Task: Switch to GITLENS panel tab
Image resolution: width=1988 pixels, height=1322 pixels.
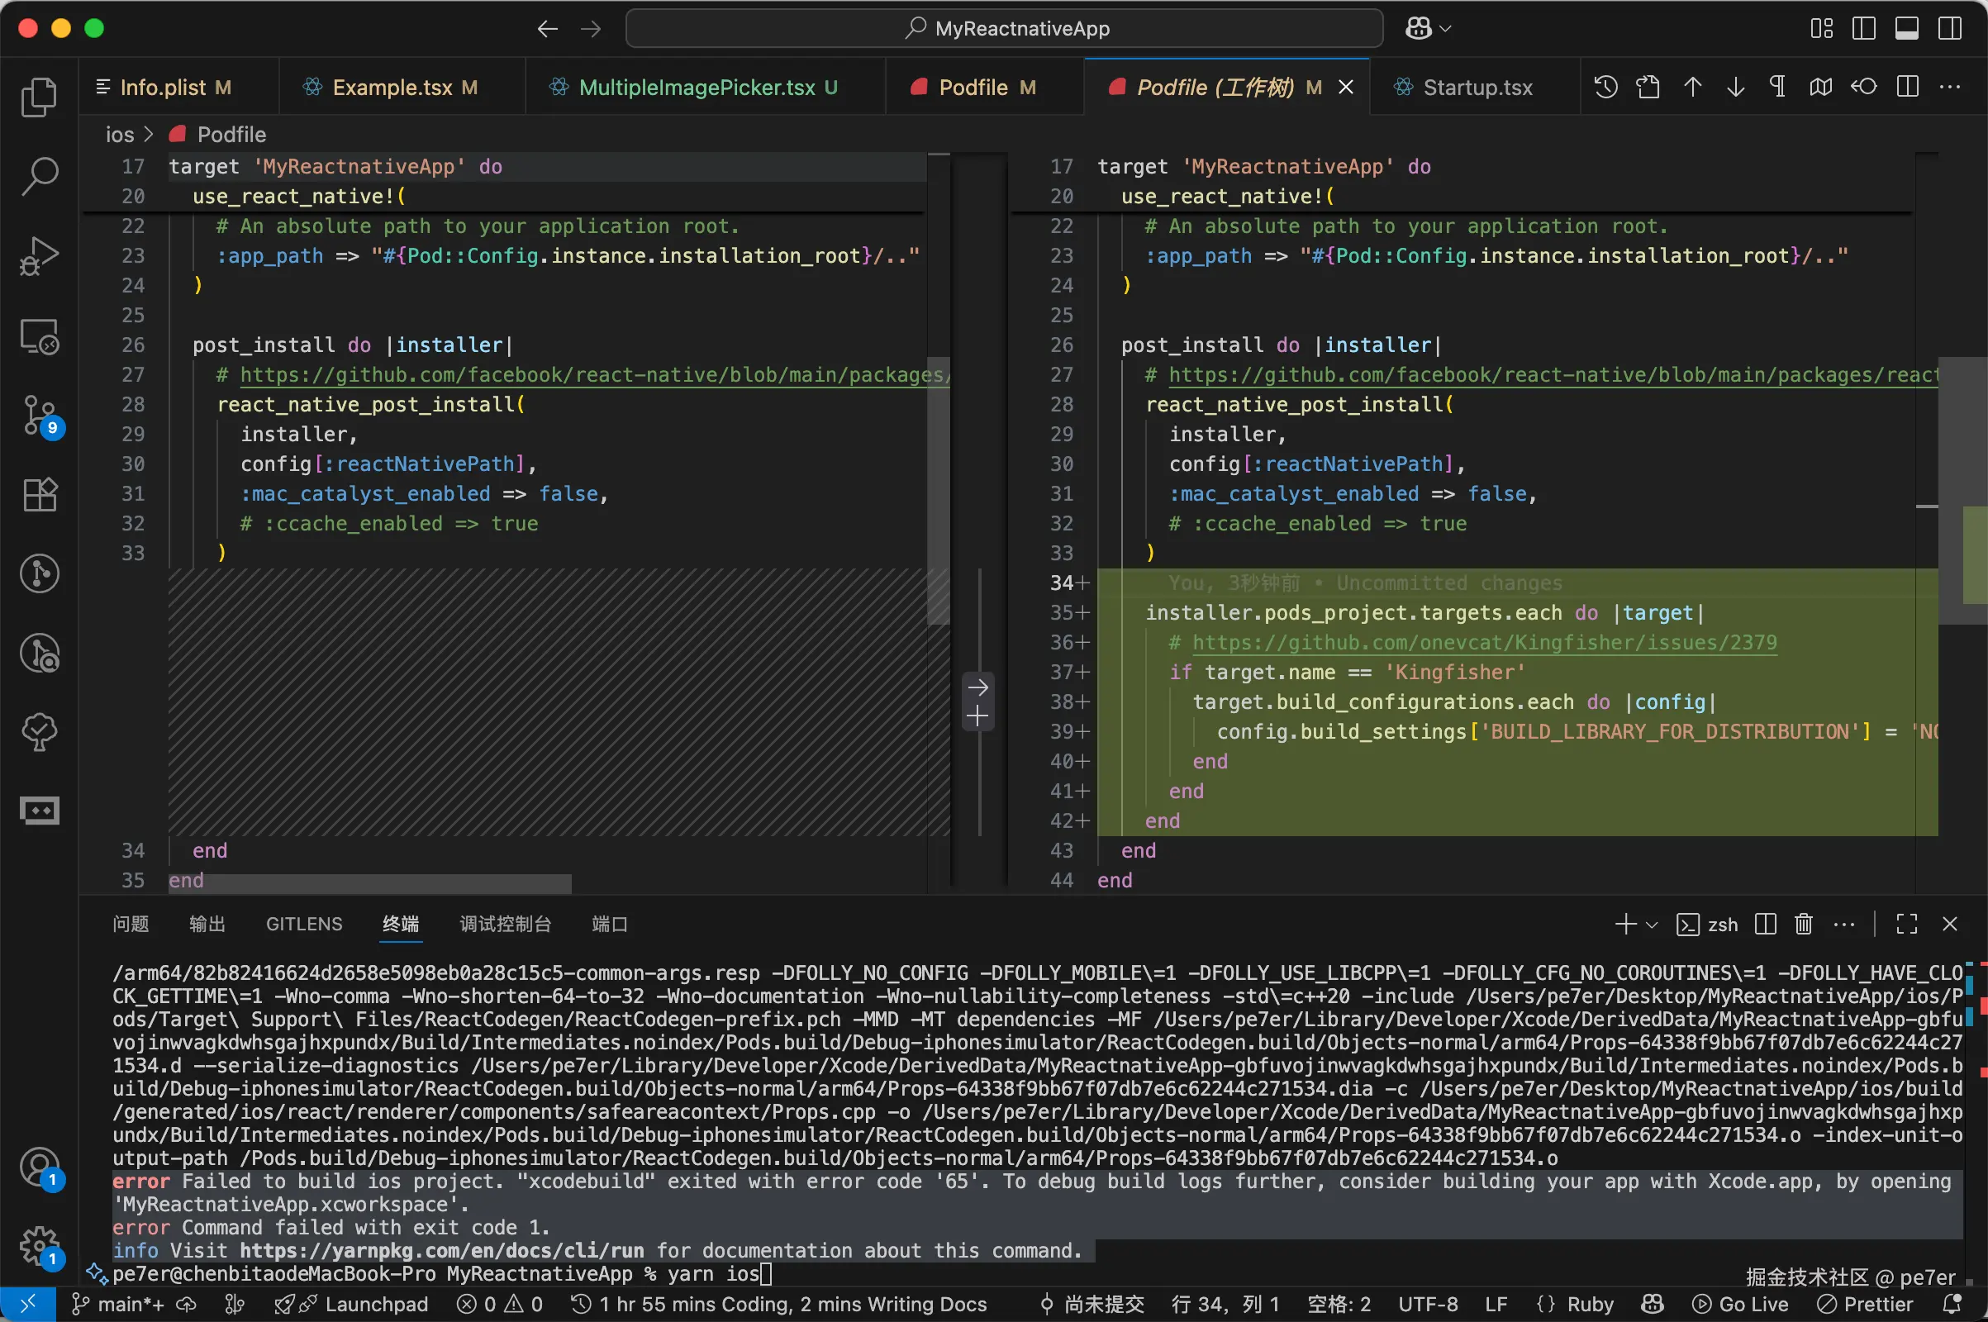Action: (x=303, y=924)
